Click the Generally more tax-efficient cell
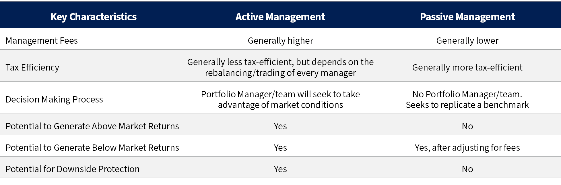Image resolution: width=561 pixels, height=185 pixels. pos(467,67)
